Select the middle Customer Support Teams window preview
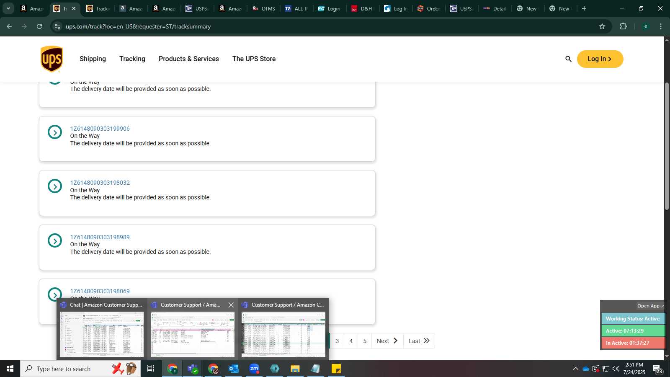The width and height of the screenshot is (670, 377). pyautogui.click(x=192, y=329)
